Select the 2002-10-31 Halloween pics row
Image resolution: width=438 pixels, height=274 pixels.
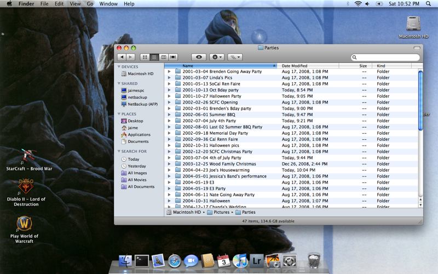(291, 145)
